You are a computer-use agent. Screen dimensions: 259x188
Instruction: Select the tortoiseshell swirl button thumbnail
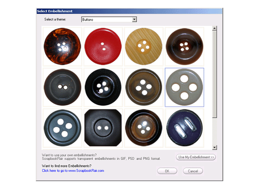62,47
